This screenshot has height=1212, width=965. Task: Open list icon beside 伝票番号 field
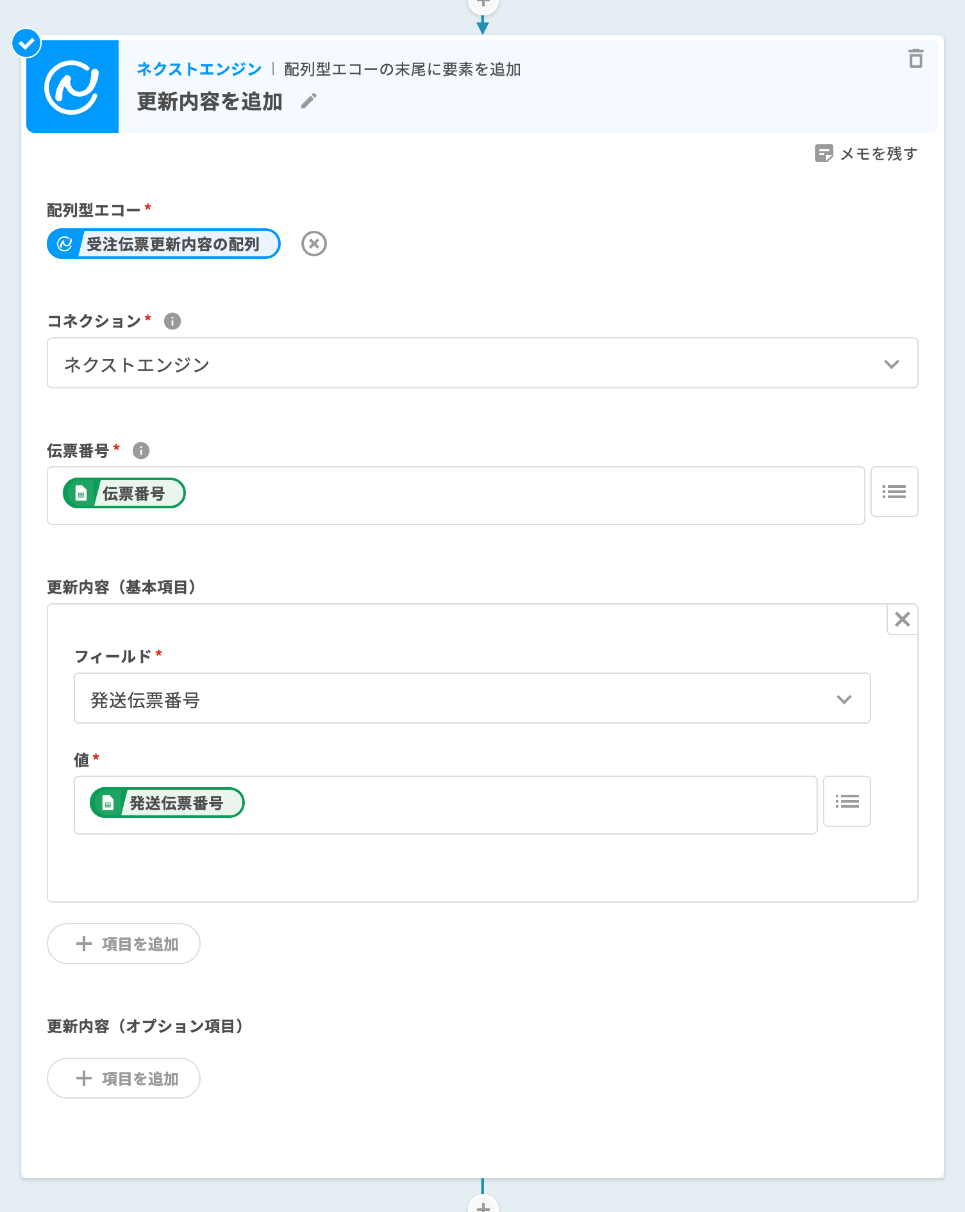[x=894, y=492]
